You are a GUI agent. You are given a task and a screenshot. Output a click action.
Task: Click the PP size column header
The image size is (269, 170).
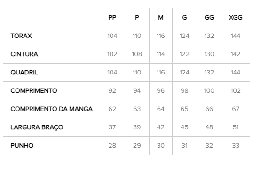click(112, 18)
